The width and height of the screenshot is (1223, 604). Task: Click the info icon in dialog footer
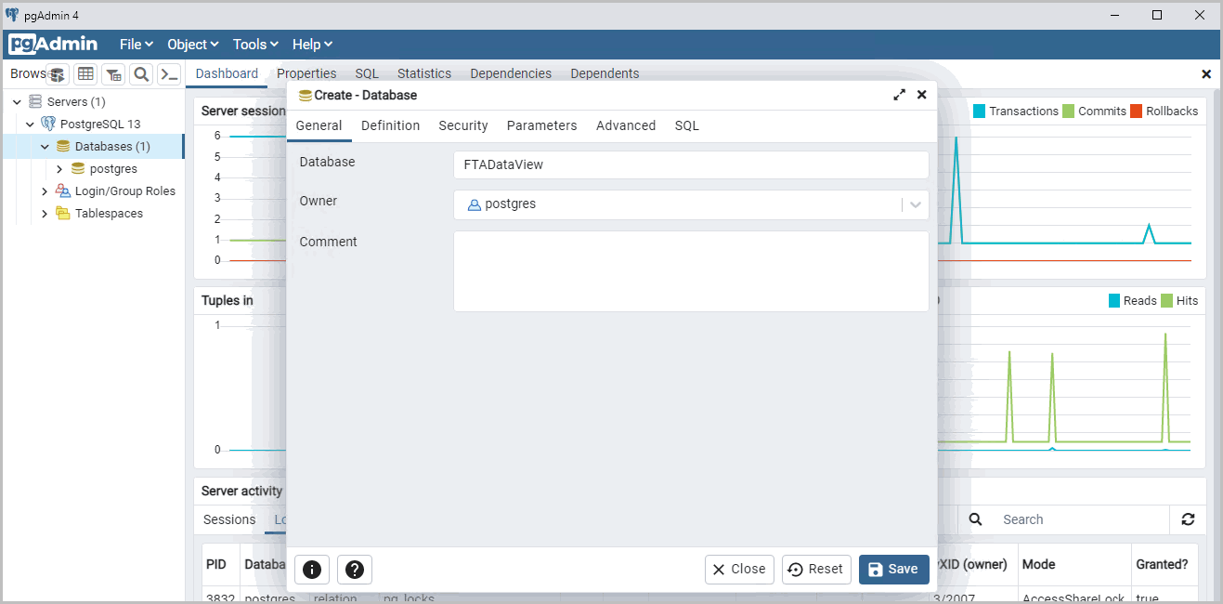pos(312,570)
